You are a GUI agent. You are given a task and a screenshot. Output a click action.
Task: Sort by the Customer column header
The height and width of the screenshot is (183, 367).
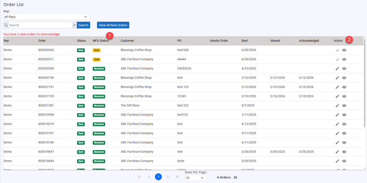coord(127,41)
